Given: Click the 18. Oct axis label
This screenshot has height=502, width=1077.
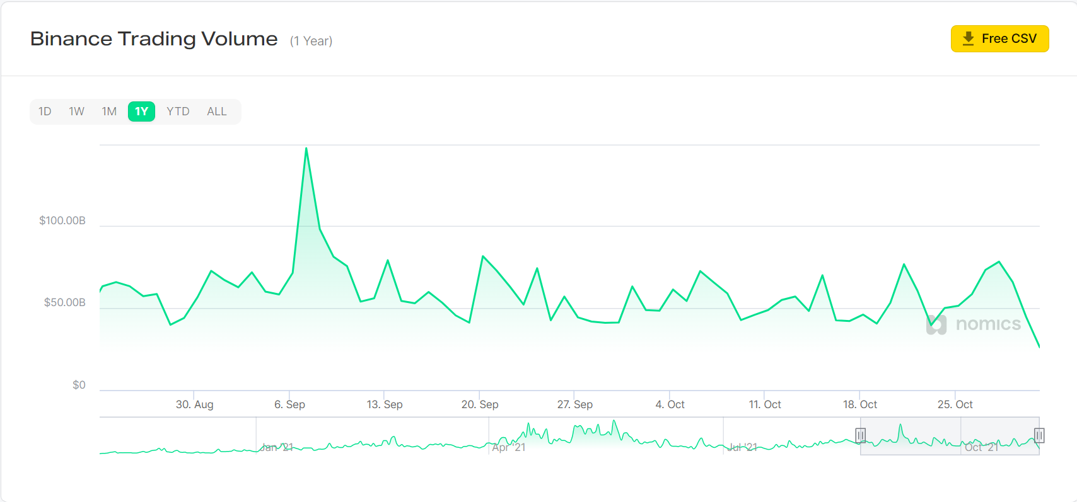Looking at the screenshot, I should pyautogui.click(x=860, y=404).
